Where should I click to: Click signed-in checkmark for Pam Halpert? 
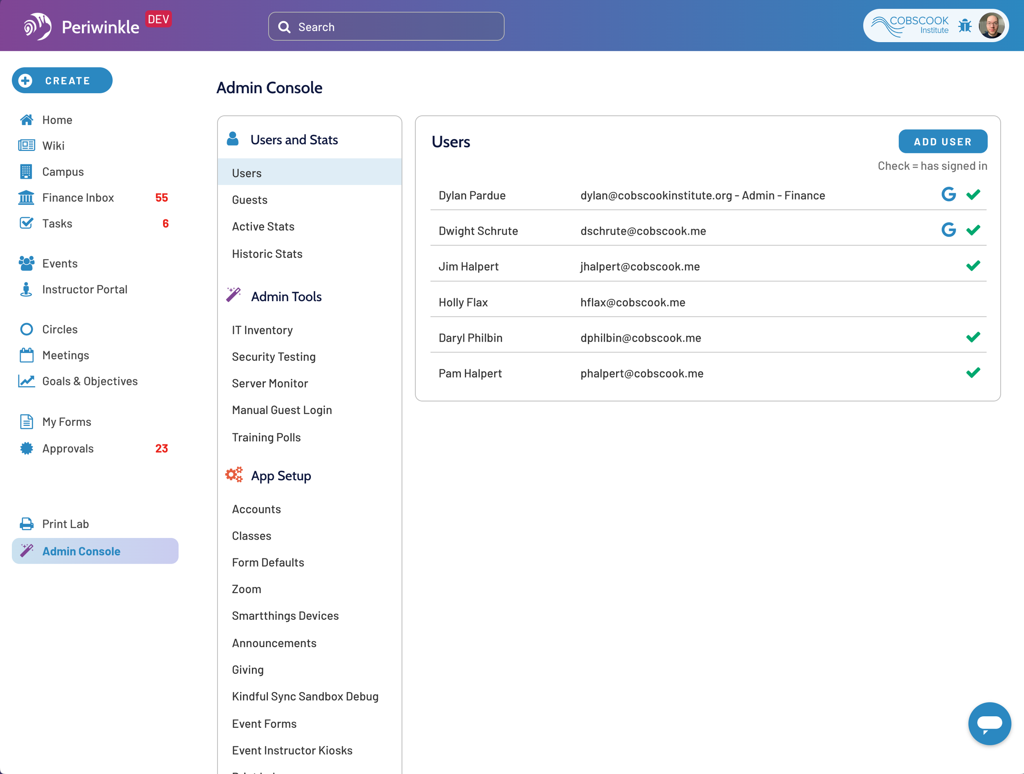[973, 373]
